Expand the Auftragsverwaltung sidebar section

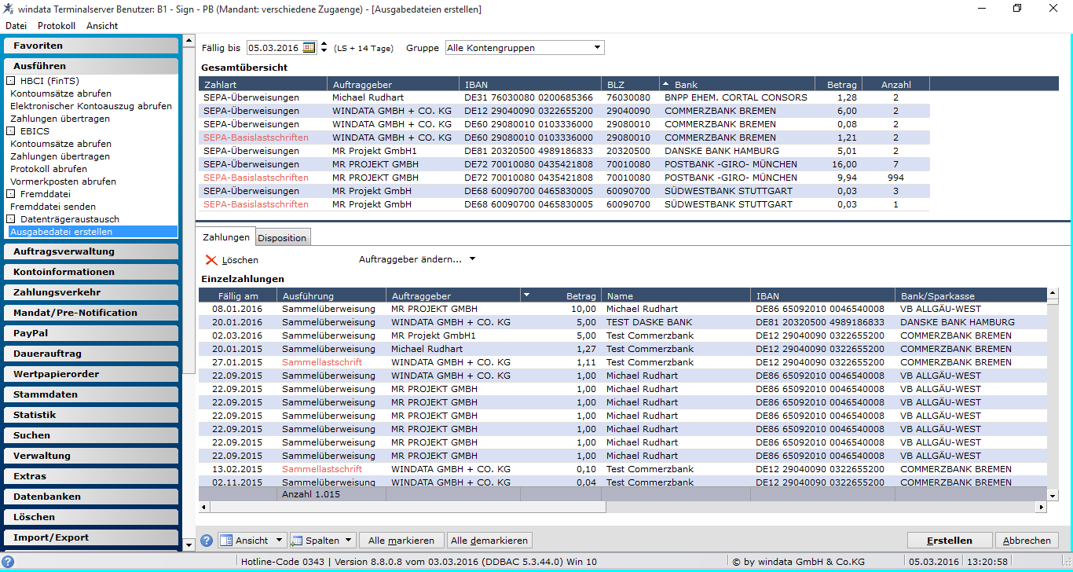click(x=91, y=251)
